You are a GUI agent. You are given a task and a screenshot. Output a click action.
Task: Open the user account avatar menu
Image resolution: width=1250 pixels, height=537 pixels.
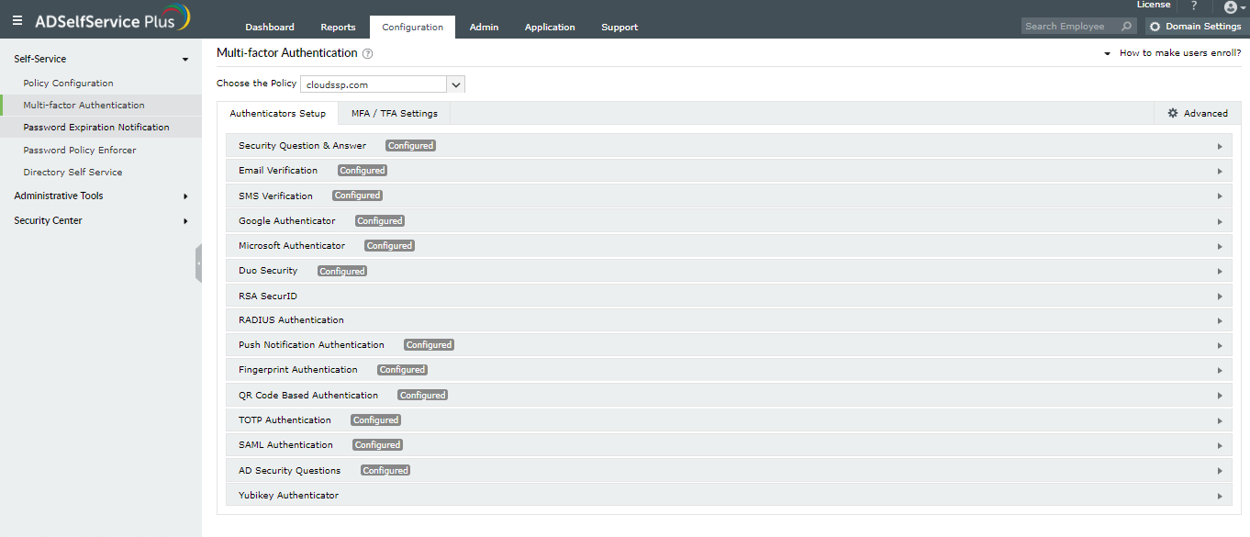tap(1234, 7)
